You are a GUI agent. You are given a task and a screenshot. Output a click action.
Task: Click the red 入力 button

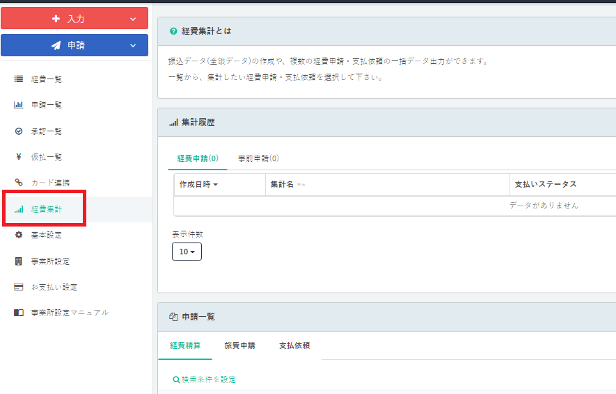74,19
